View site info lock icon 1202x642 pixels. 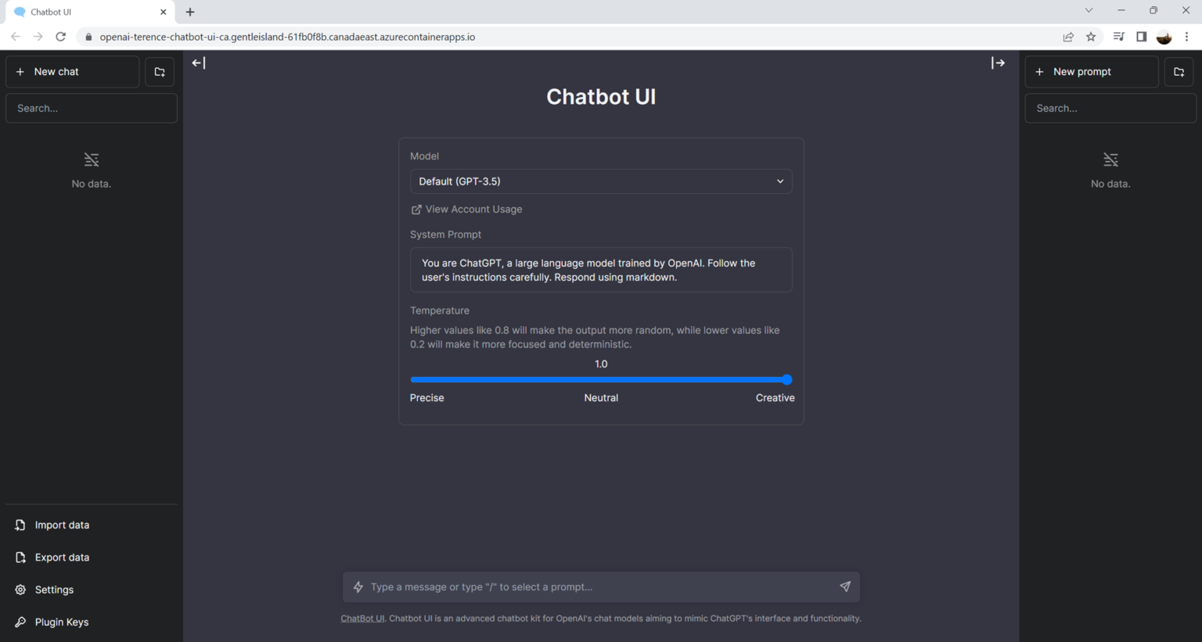(x=88, y=37)
